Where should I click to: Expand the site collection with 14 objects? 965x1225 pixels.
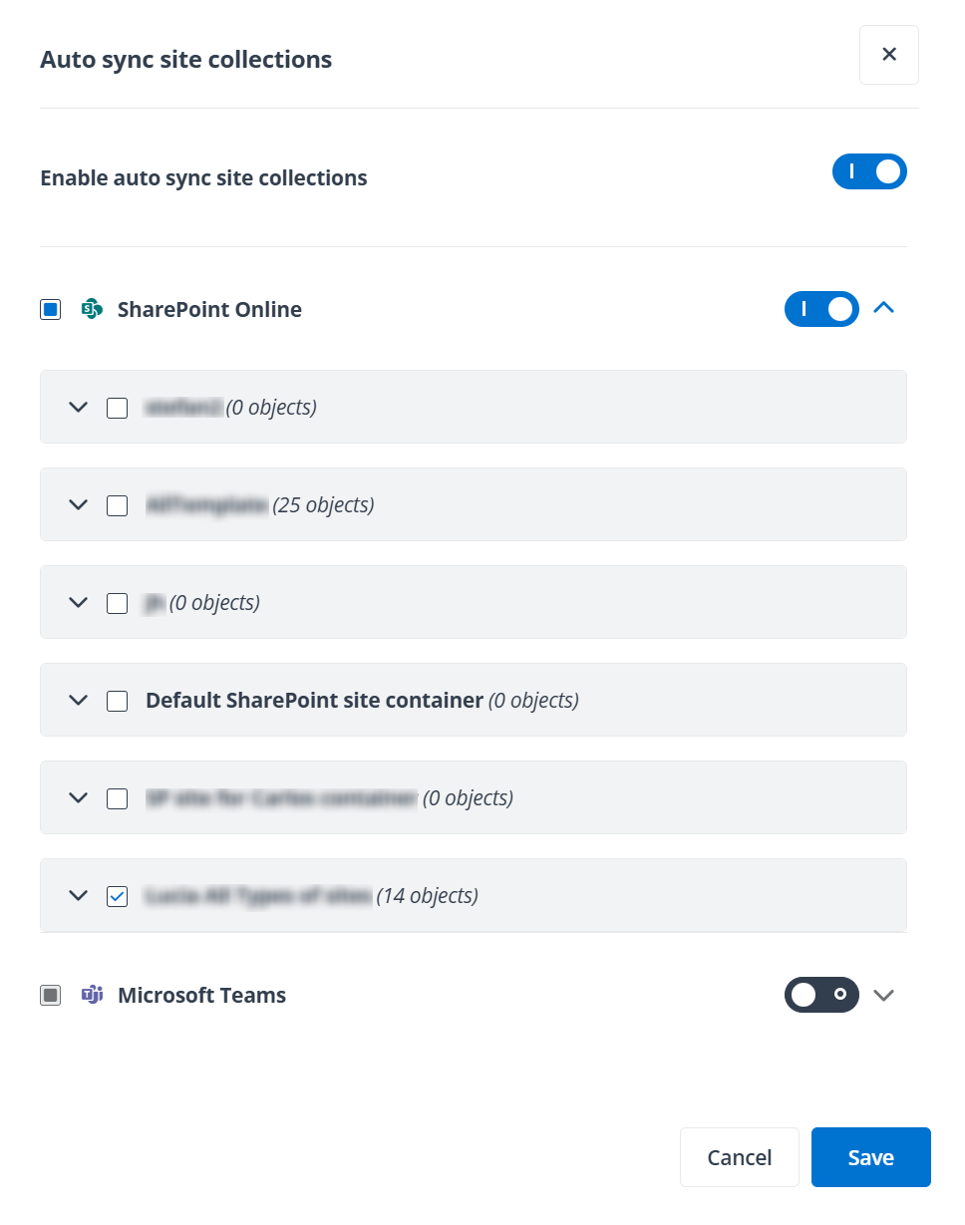[x=79, y=896]
